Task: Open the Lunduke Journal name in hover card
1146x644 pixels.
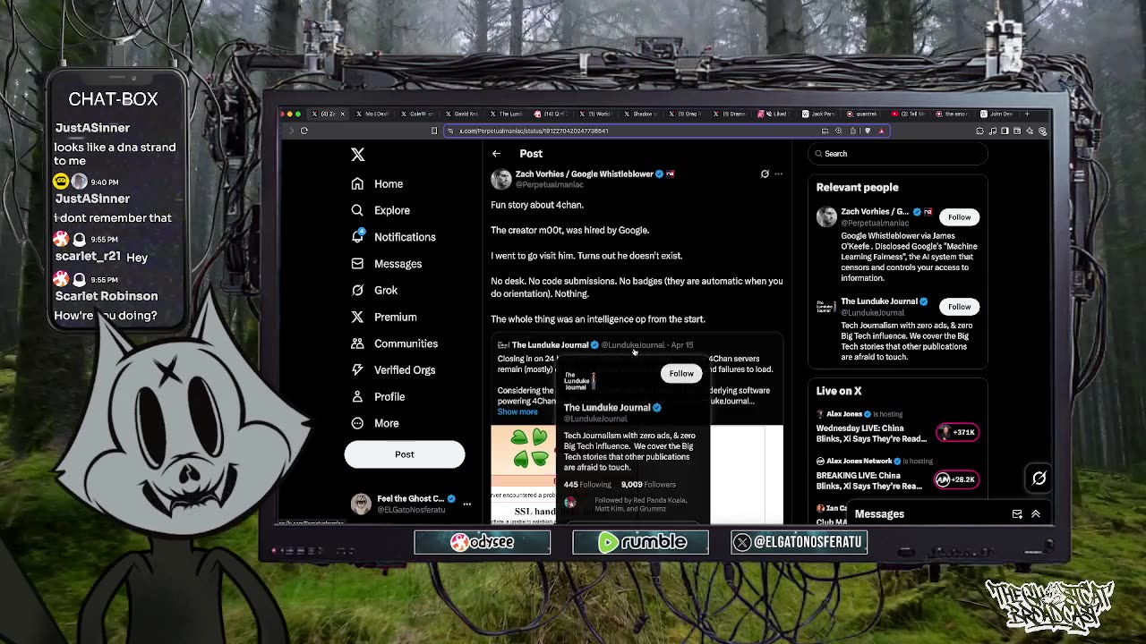Action: 607,408
